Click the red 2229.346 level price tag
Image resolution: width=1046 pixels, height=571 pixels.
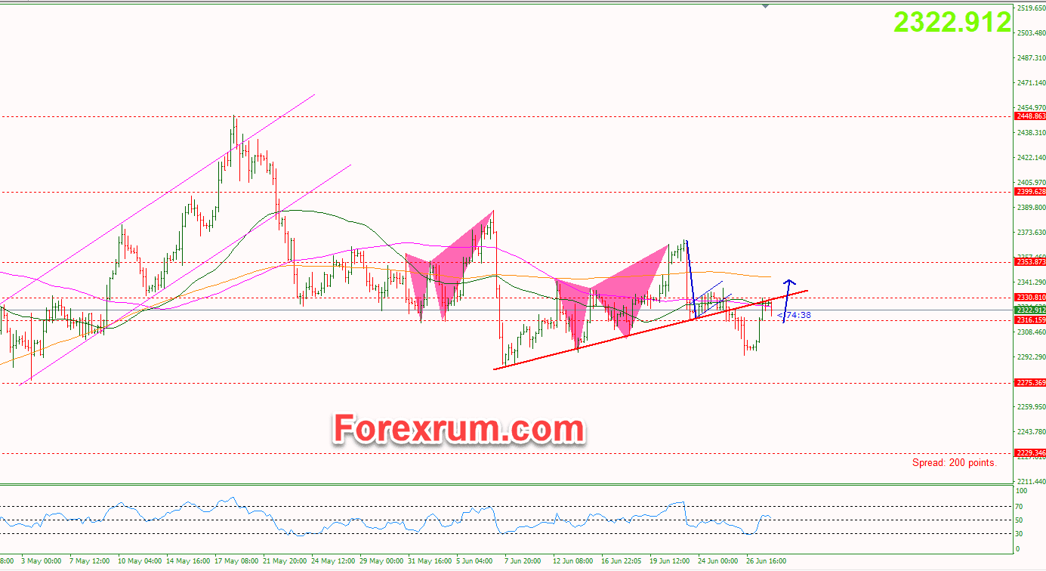[x=1031, y=453]
